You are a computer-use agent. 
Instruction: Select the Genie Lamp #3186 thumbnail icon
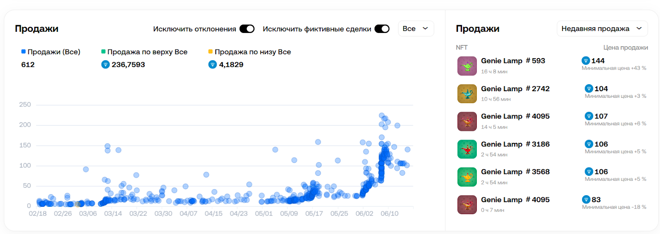pos(467,149)
